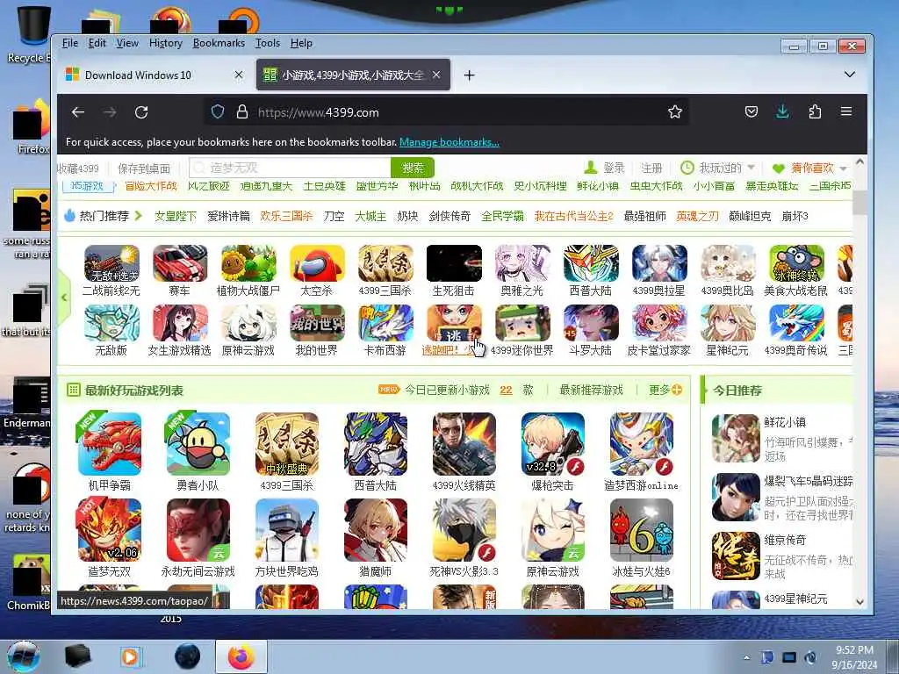This screenshot has width=899, height=674.
Task: Click the media player taskbar icon
Action: click(x=131, y=656)
